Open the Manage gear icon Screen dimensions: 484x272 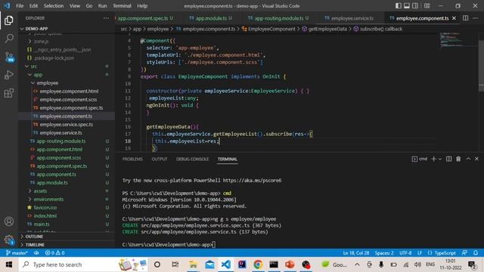click(x=9, y=240)
